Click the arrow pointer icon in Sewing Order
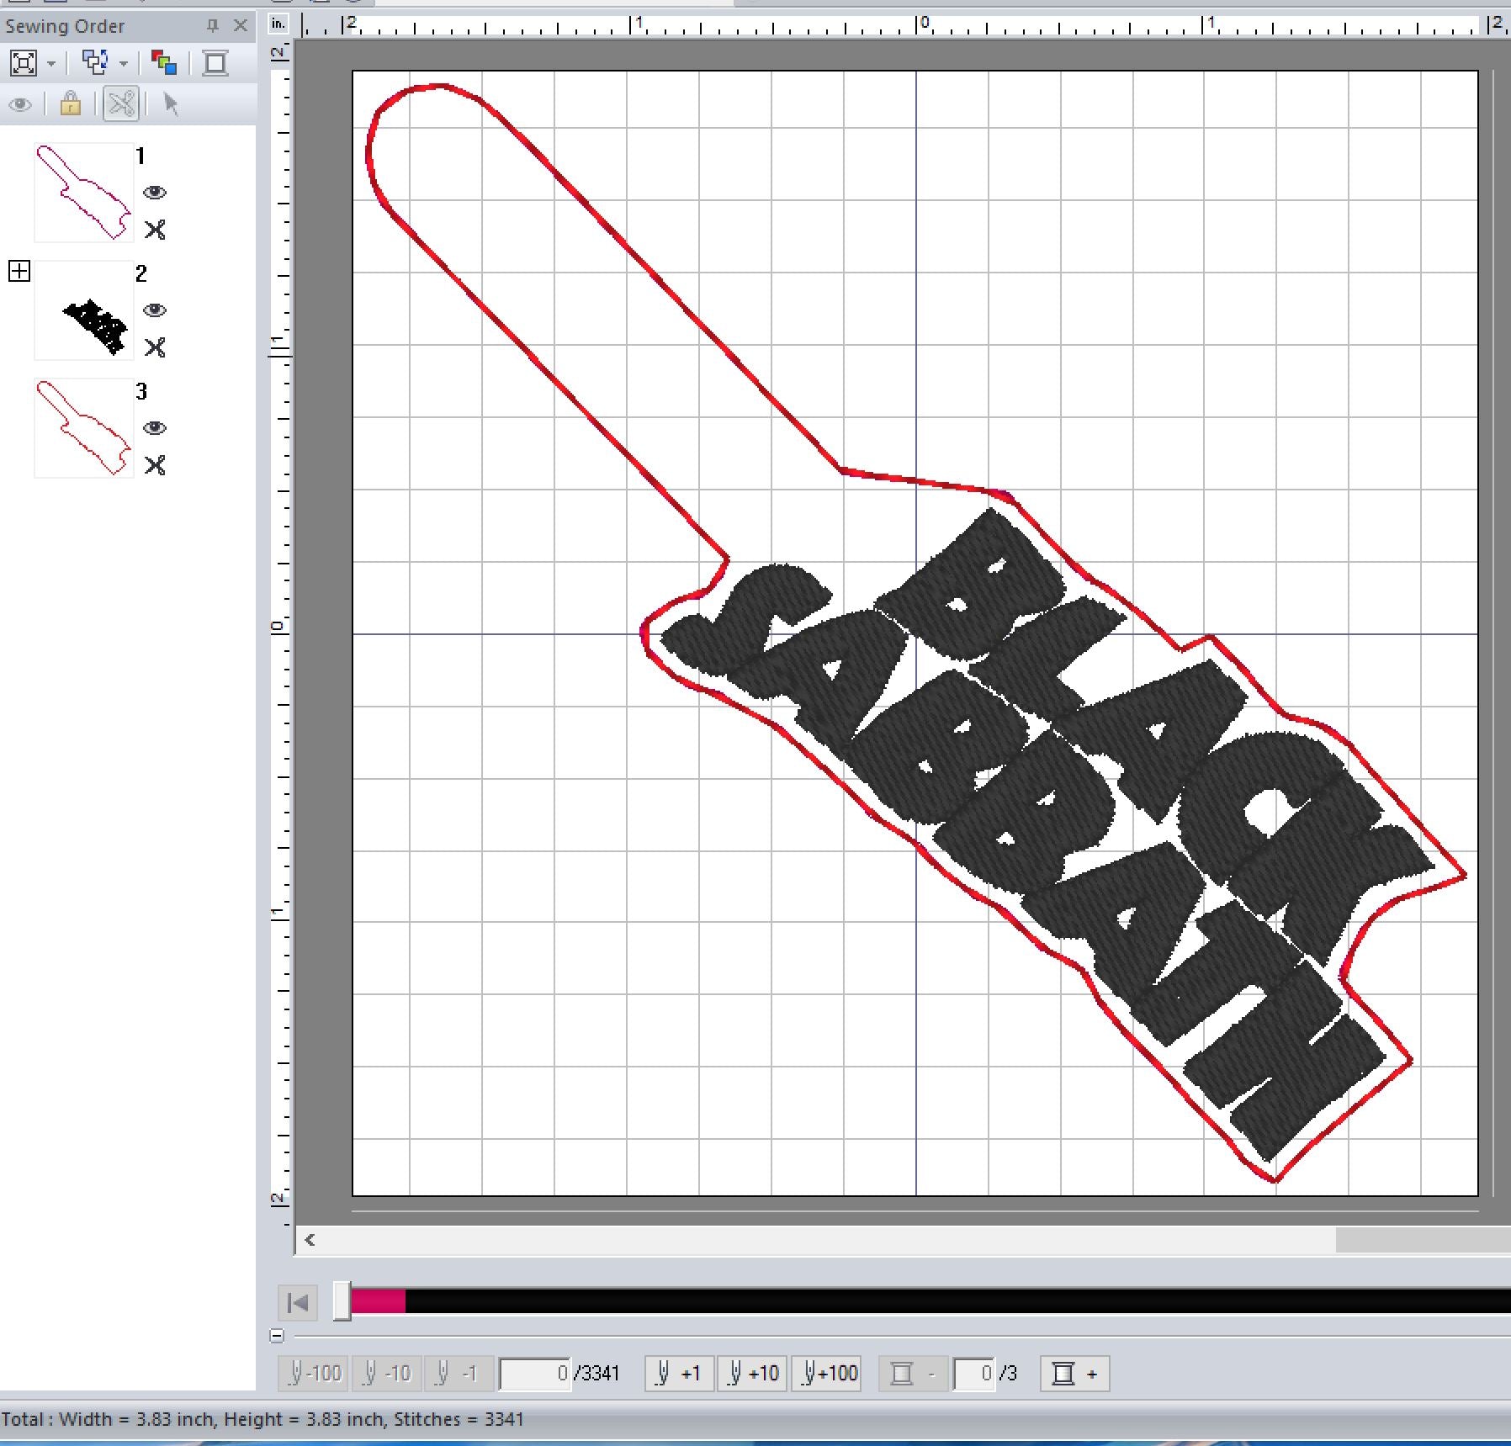Viewport: 1511px width, 1446px height. point(171,104)
